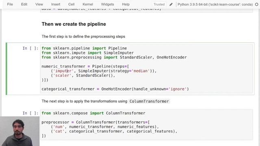The width and height of the screenshot is (260, 146).
Task: Click the 'num' numeric_transformer tuple line
Action: tap(105, 127)
